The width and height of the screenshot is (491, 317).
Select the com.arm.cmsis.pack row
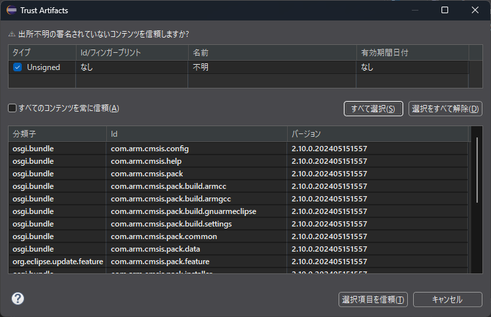238,174
